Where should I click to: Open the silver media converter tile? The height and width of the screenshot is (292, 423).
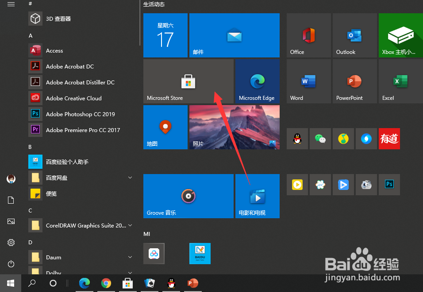[x=366, y=185]
